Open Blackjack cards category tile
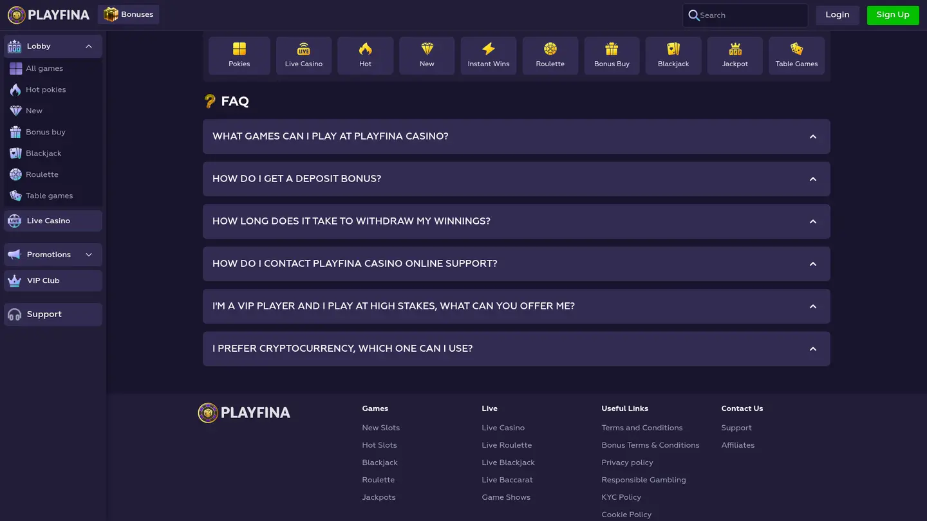The height and width of the screenshot is (521, 927). point(673,55)
